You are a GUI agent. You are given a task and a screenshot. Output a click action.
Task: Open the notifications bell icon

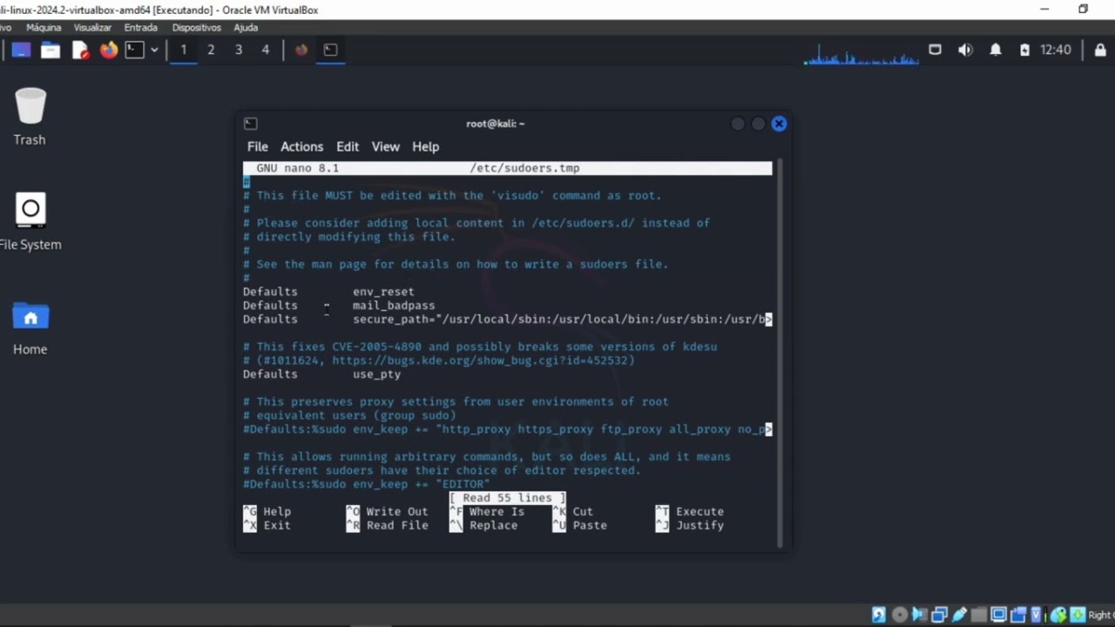pyautogui.click(x=996, y=50)
